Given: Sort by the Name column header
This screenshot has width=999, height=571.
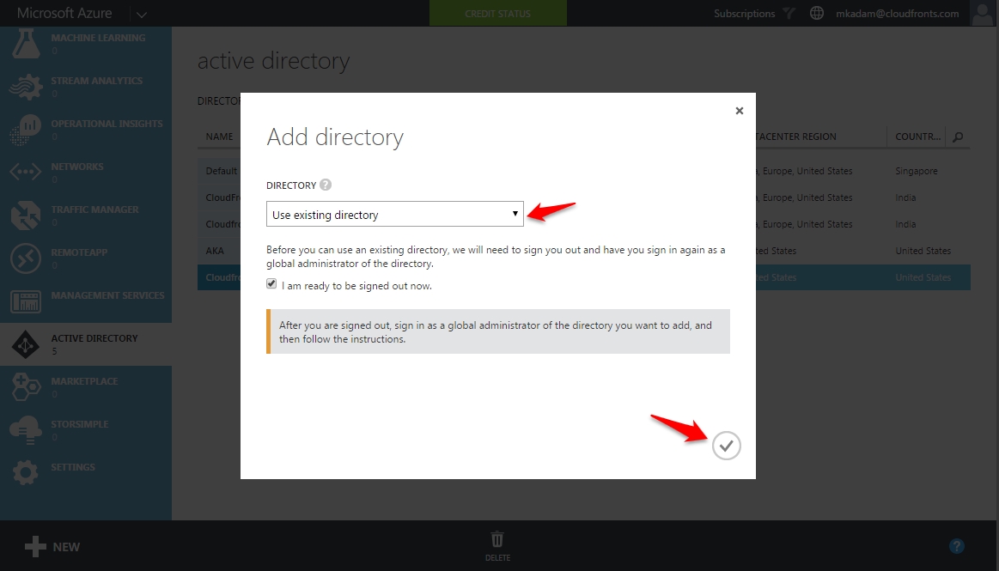Looking at the screenshot, I should tap(219, 137).
